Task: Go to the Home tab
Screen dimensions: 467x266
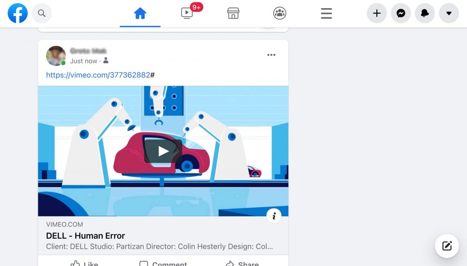Action: tap(140, 13)
